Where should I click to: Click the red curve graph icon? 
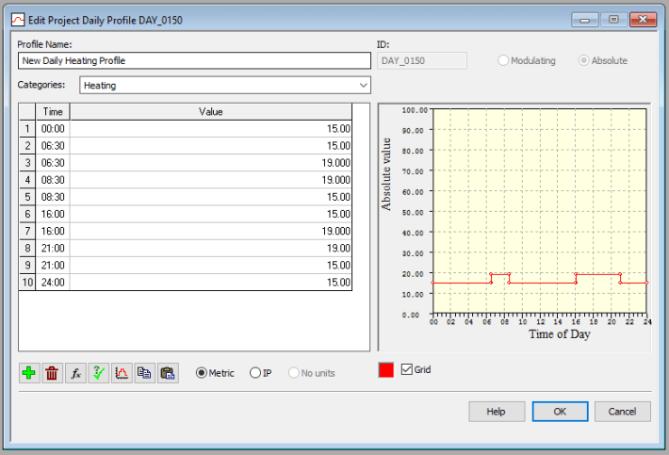click(122, 373)
